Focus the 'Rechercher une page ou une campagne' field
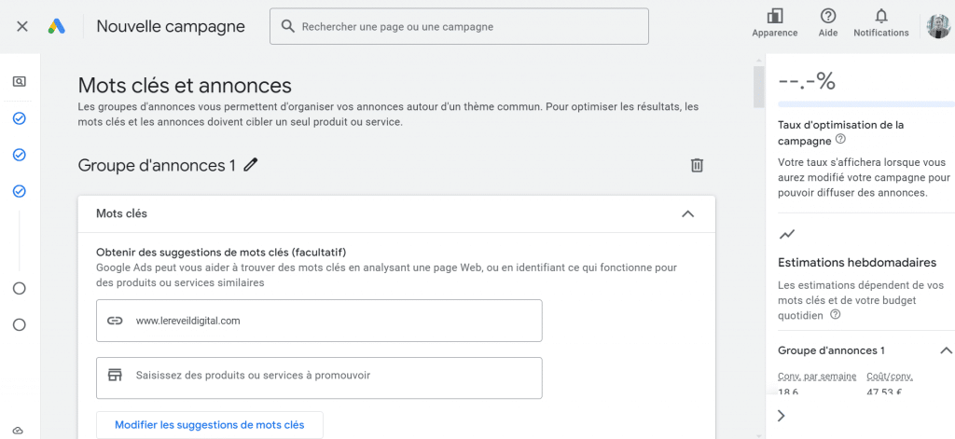955x439 pixels. pyautogui.click(x=459, y=26)
